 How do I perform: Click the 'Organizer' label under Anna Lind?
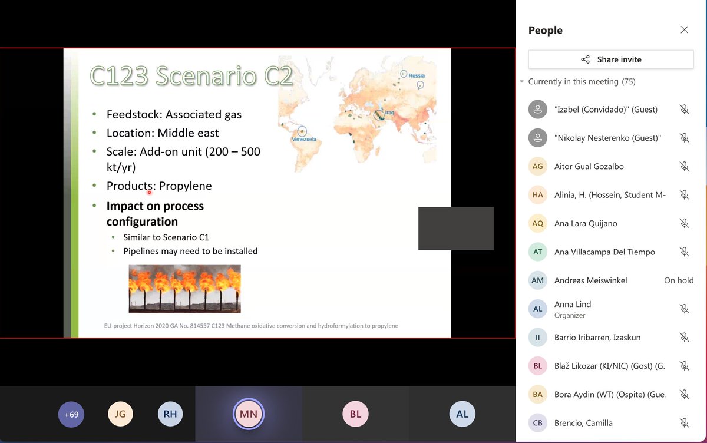coord(570,315)
